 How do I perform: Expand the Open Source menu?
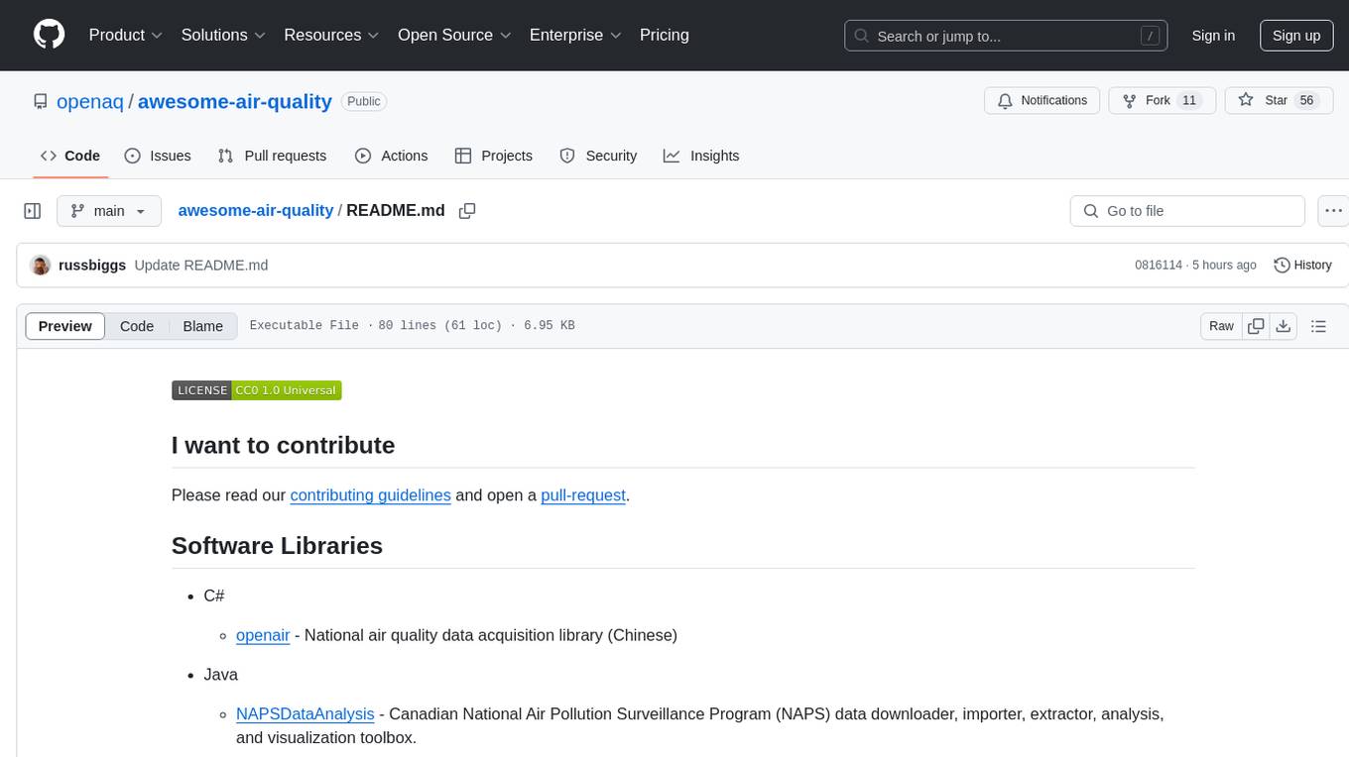pos(454,35)
